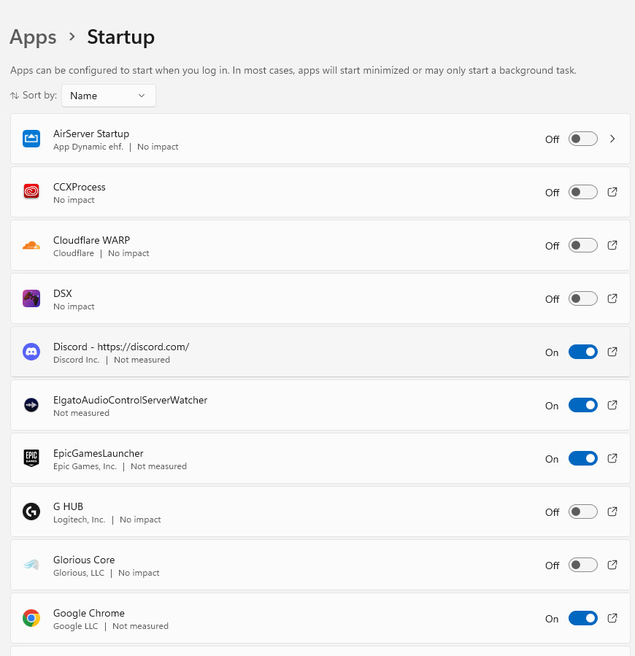Turn on Cloudflare WARP startup toggle

point(582,246)
